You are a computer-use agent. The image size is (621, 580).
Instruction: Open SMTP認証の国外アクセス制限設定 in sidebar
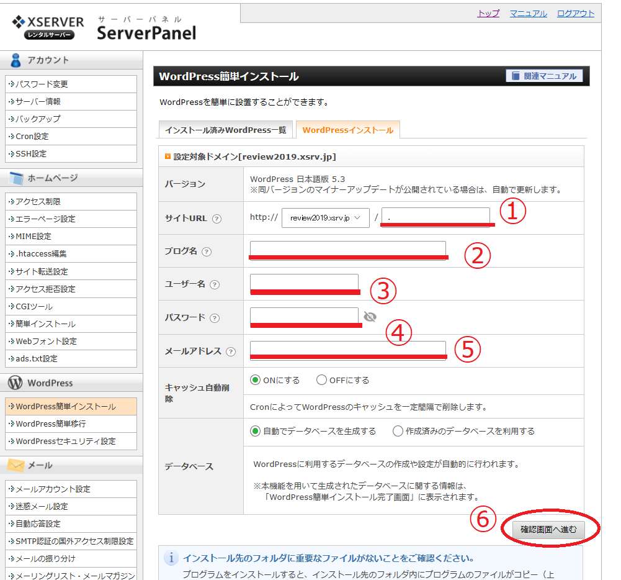coord(71,541)
